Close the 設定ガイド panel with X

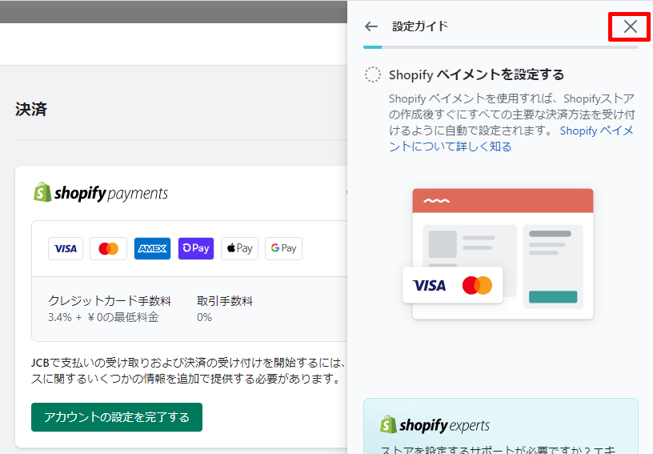[x=630, y=26]
